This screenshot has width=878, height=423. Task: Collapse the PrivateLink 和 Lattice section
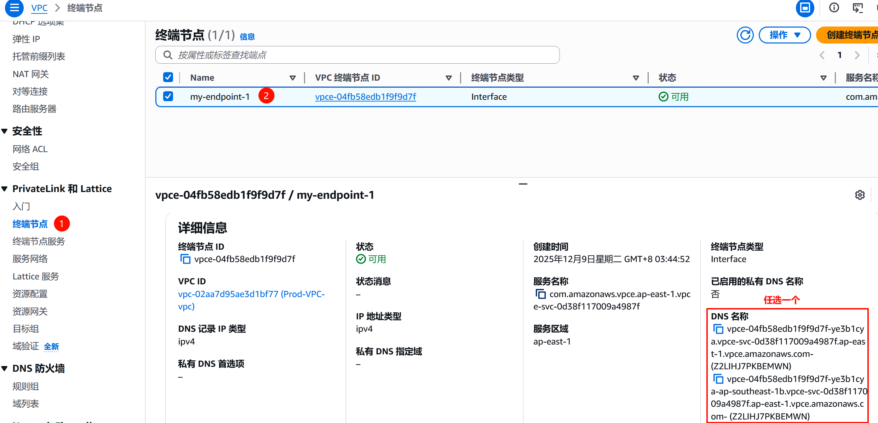(5, 189)
